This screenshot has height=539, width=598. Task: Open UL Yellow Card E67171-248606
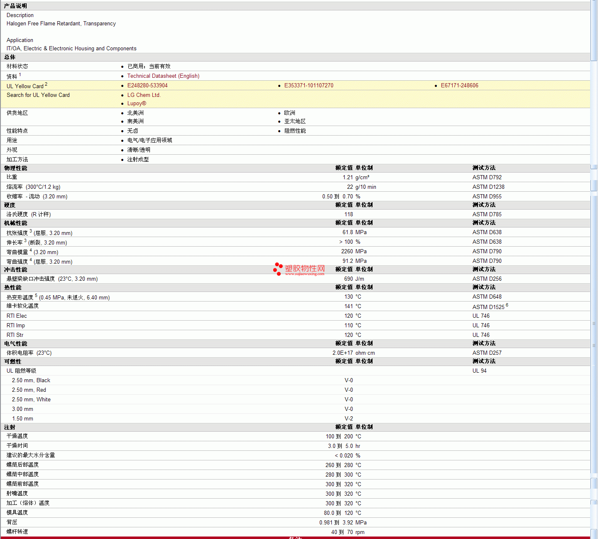pyautogui.click(x=460, y=86)
